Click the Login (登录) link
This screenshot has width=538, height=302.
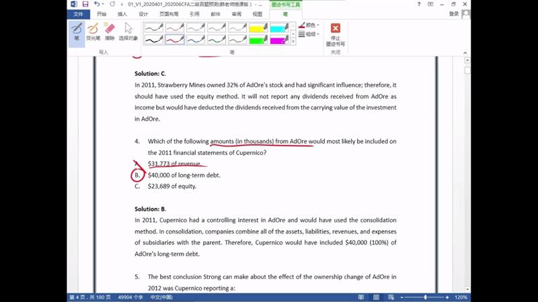pos(454,13)
